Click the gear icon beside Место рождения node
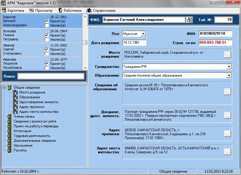The image size is (241, 175). 15,92
